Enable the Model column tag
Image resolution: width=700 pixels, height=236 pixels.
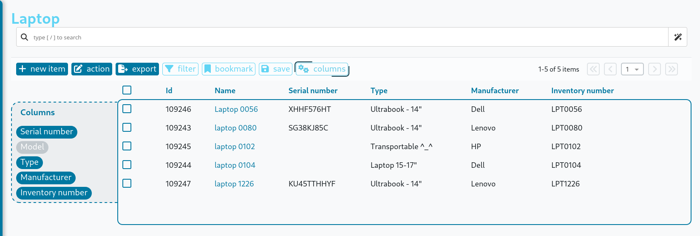(x=32, y=147)
